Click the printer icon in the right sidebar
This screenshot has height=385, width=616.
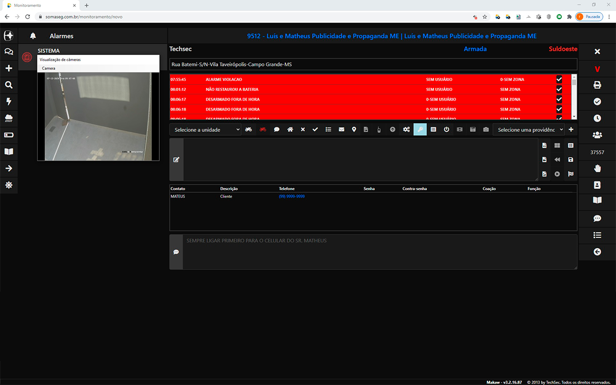click(x=597, y=85)
